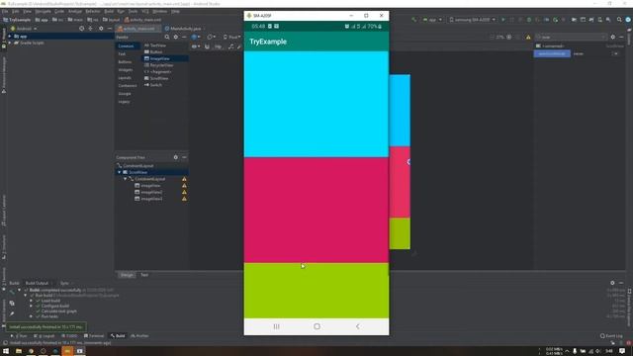633x356 pixels.
Task: Open the Tools menu
Action: pyautogui.click(x=133, y=11)
